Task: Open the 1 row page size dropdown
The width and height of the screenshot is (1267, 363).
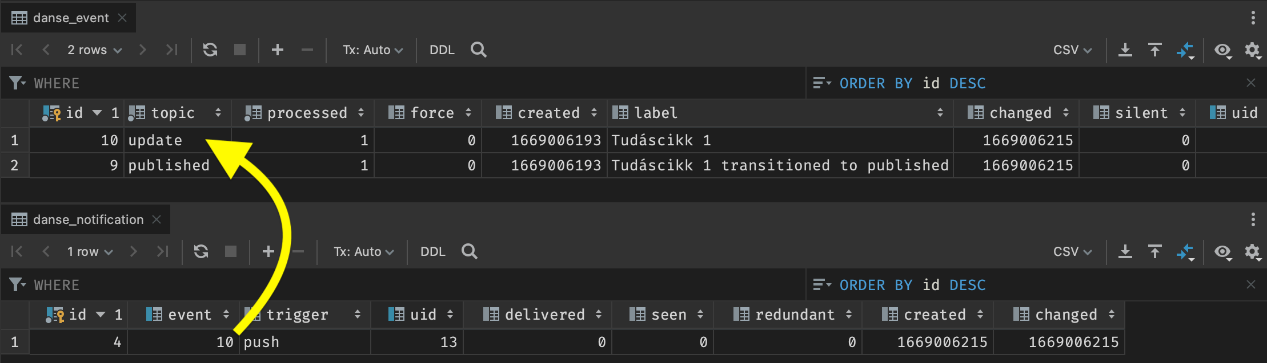Action: 90,252
